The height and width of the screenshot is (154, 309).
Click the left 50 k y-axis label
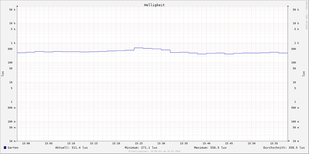pos(12,10)
